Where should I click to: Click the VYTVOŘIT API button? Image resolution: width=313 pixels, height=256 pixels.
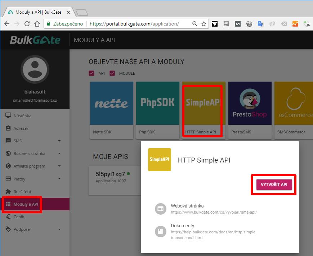(x=274, y=184)
